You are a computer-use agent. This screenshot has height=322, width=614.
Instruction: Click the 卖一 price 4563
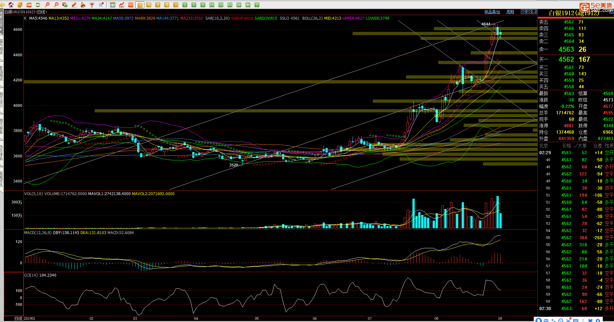[566, 49]
